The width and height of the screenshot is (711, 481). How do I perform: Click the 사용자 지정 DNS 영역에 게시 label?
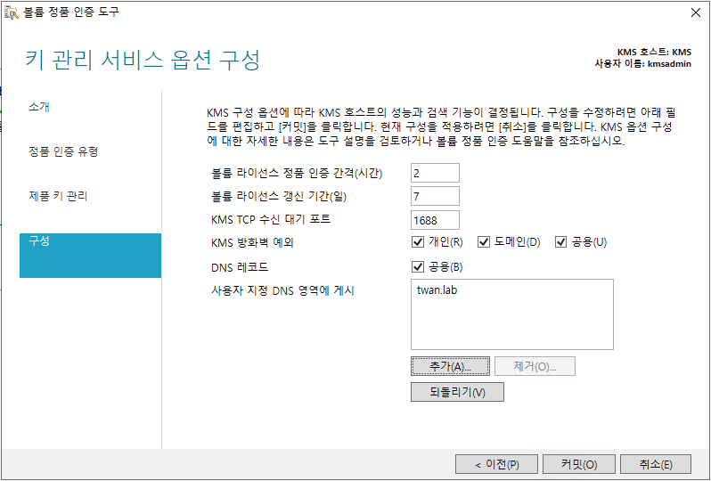tap(282, 290)
